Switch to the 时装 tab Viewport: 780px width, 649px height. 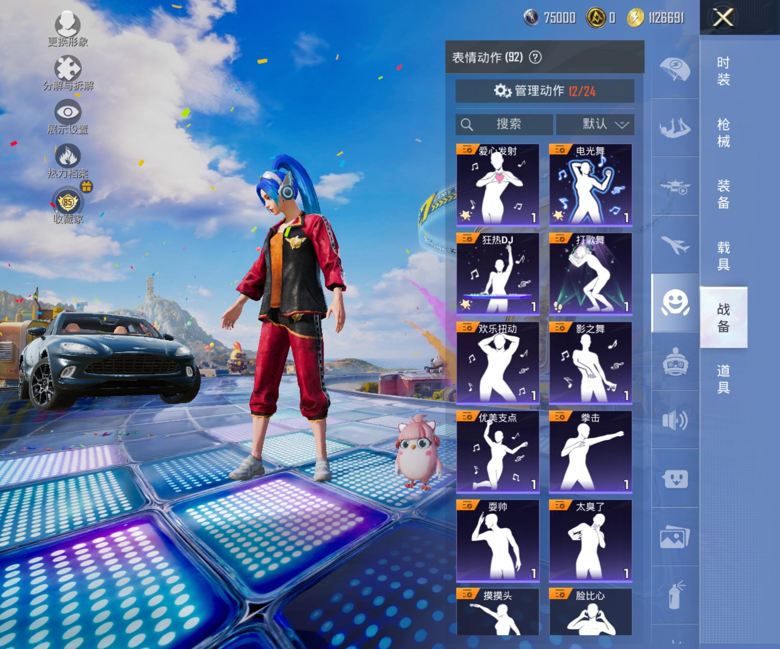coord(723,71)
